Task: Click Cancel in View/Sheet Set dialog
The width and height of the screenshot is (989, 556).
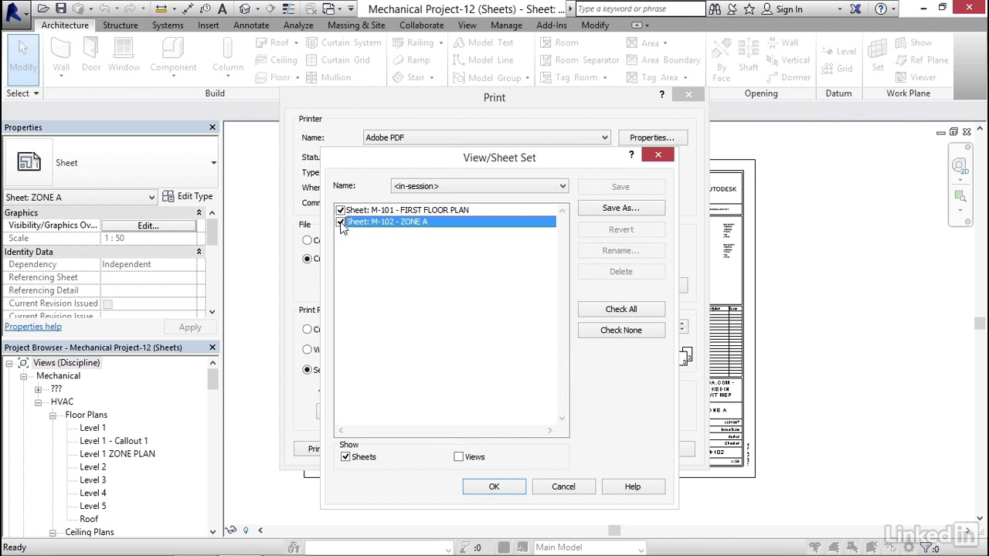Action: (563, 486)
